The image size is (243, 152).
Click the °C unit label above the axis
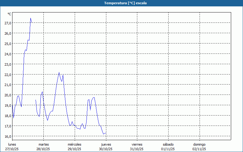click(x=9, y=14)
